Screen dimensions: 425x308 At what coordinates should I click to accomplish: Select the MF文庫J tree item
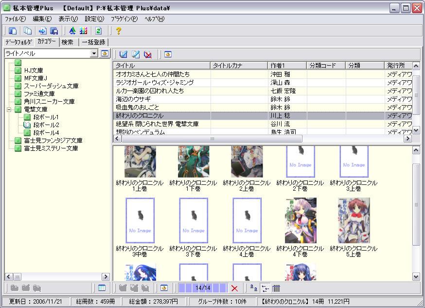pos(35,78)
